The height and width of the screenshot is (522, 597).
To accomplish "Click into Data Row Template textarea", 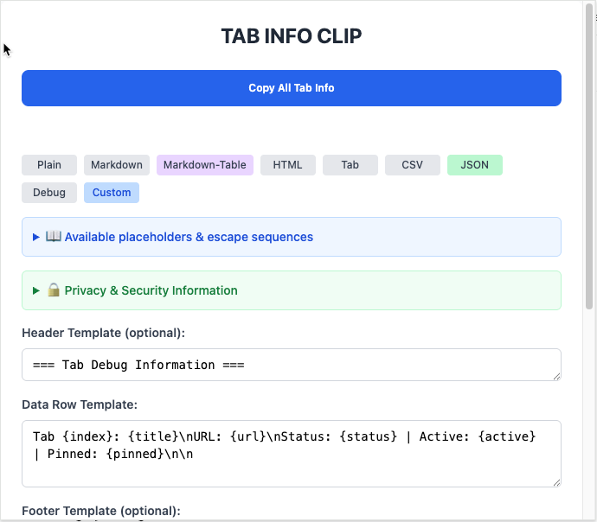I will [x=292, y=454].
